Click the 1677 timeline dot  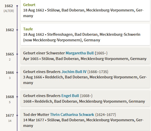[x=17, y=115]
